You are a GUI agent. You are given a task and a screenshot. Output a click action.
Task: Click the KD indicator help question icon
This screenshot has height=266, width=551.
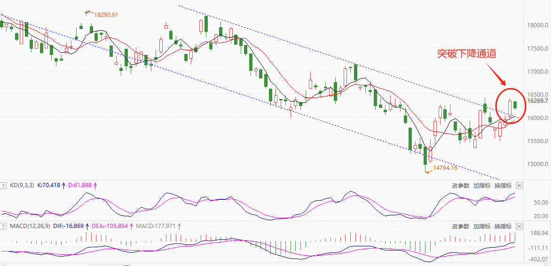(4, 185)
